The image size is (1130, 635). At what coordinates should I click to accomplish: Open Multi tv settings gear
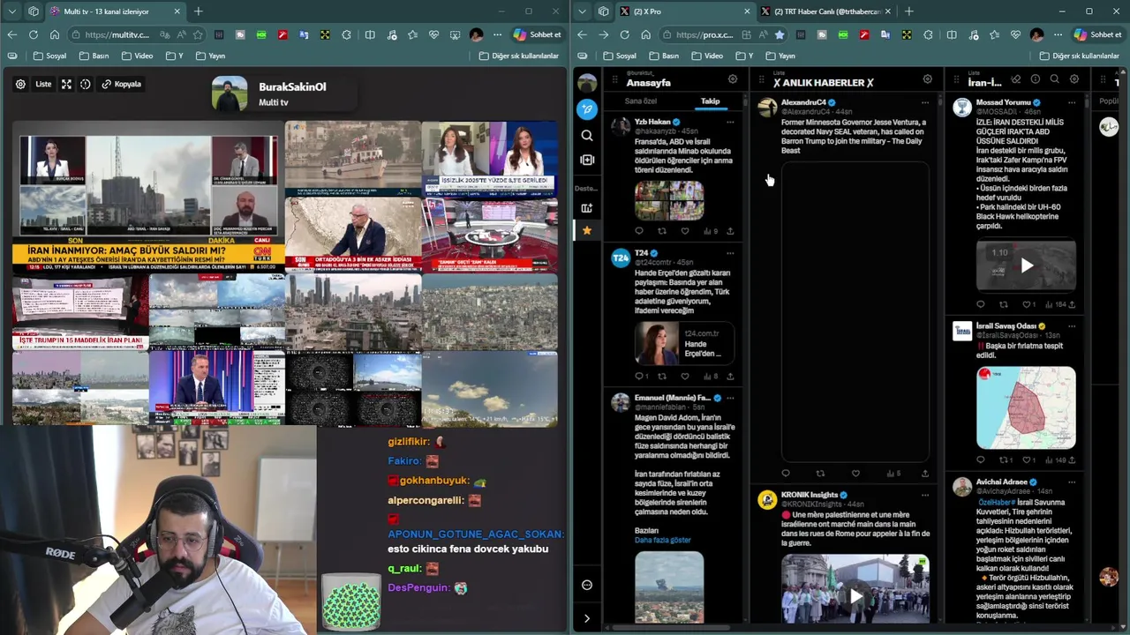[x=20, y=84]
